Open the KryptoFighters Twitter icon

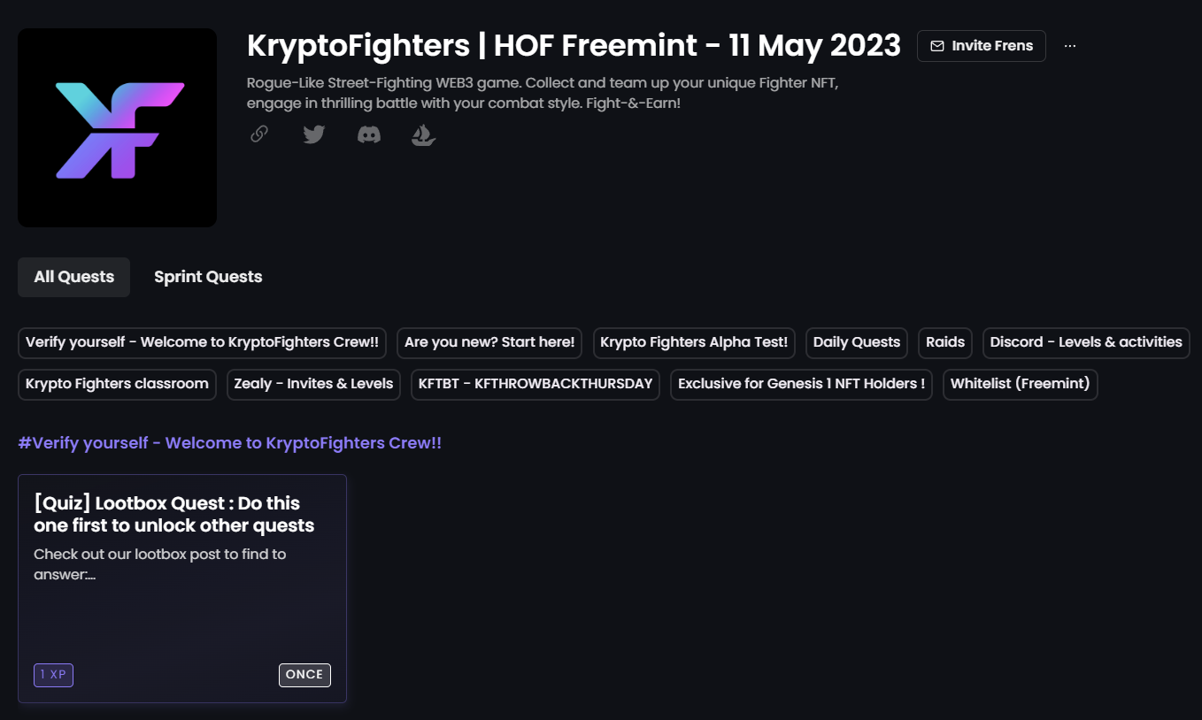pos(313,134)
